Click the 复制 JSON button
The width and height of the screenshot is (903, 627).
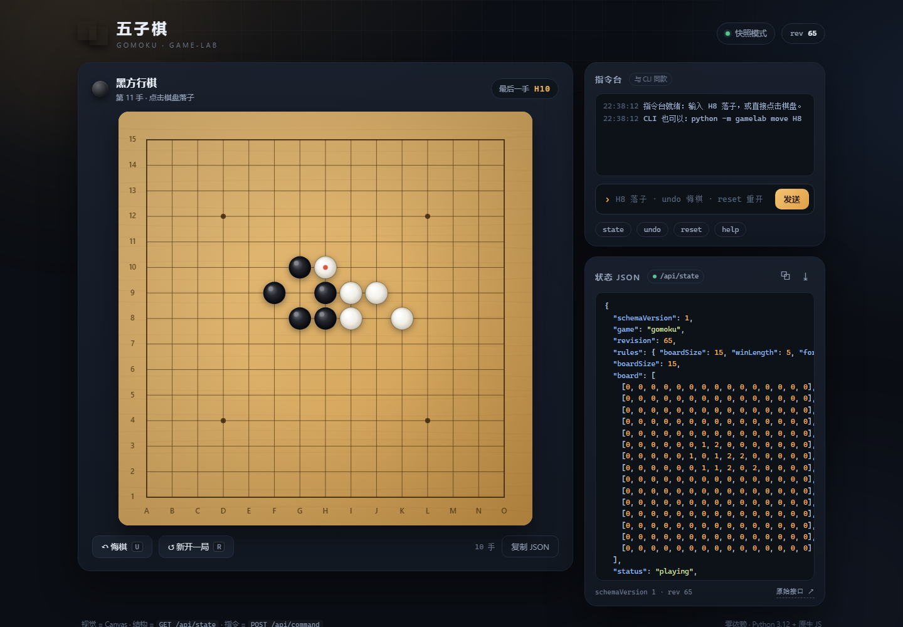click(530, 547)
